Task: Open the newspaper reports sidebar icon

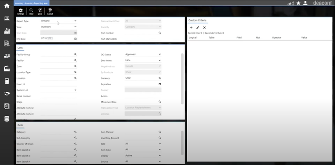Action: (7, 106)
